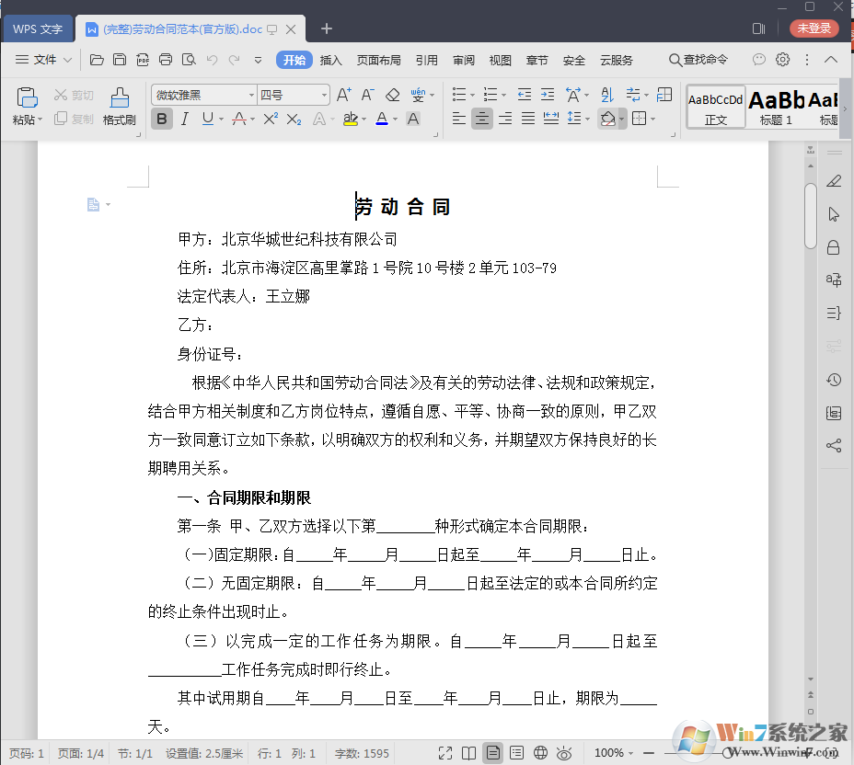Open the font name dropdown showing 微软雅黑
Image resolution: width=854 pixels, height=765 pixels.
pyautogui.click(x=252, y=94)
